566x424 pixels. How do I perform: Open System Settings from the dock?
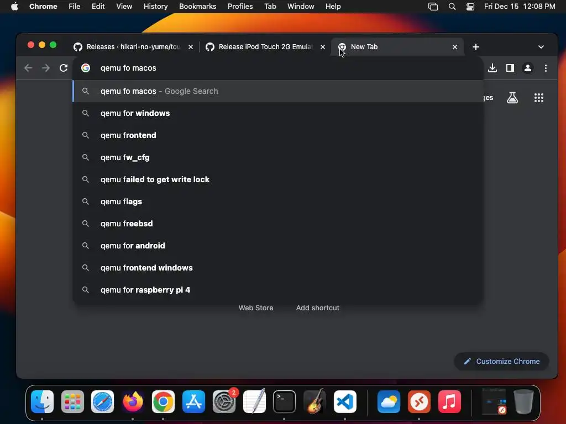click(x=224, y=402)
